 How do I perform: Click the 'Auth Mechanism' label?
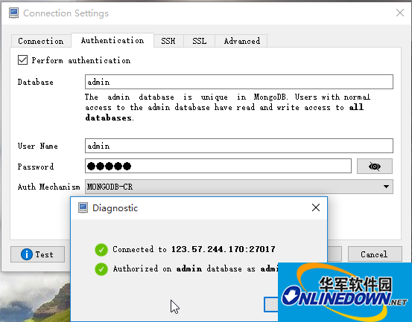[49, 187]
